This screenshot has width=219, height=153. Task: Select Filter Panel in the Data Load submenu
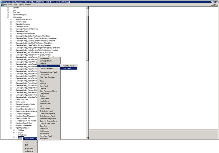pyautogui.click(x=69, y=68)
